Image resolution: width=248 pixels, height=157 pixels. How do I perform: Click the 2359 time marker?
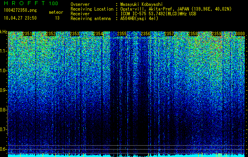(x=216, y=34)
